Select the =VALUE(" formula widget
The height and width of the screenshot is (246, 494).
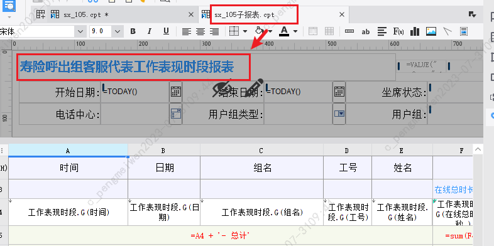tap(422, 66)
